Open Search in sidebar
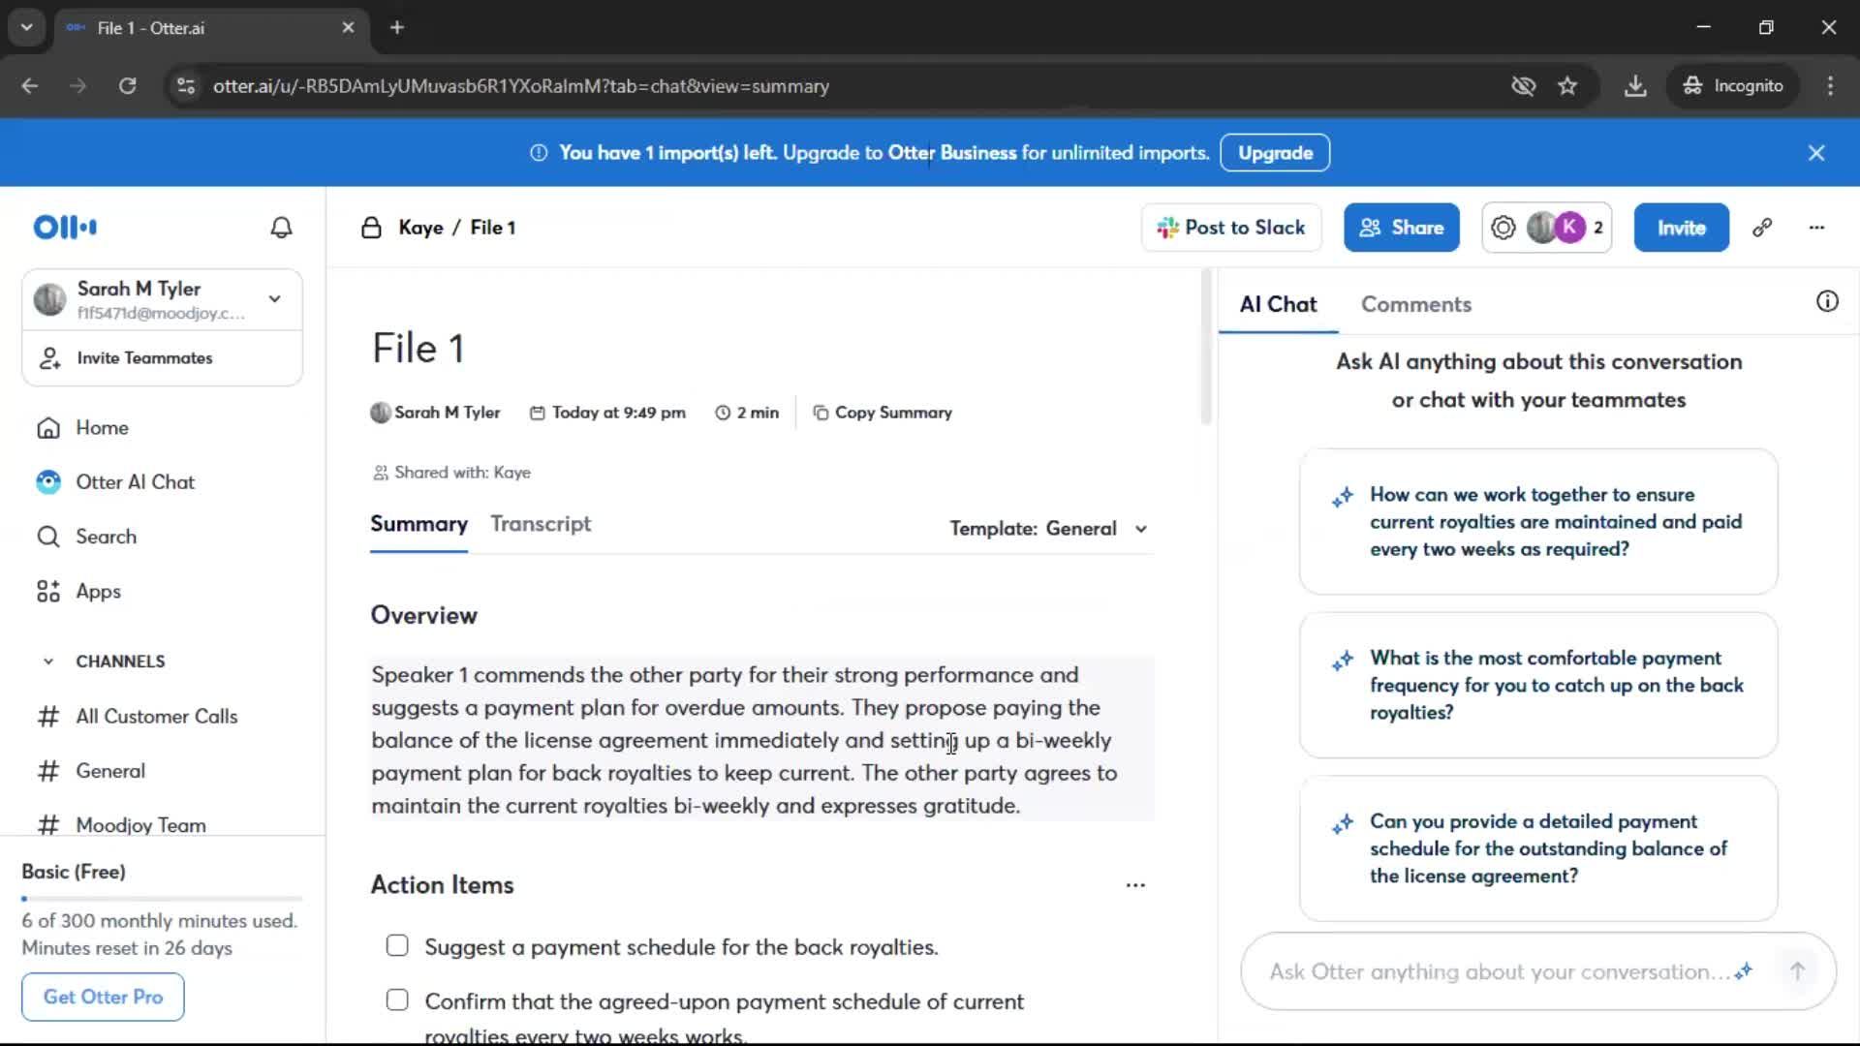The height and width of the screenshot is (1046, 1860). (106, 537)
